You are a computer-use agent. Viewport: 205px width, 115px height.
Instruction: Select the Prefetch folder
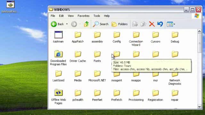(x=117, y=95)
